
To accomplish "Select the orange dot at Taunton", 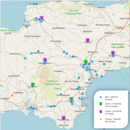I will click(x=120, y=28).
